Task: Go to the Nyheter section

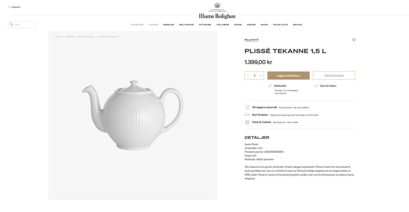Action: click(137, 25)
